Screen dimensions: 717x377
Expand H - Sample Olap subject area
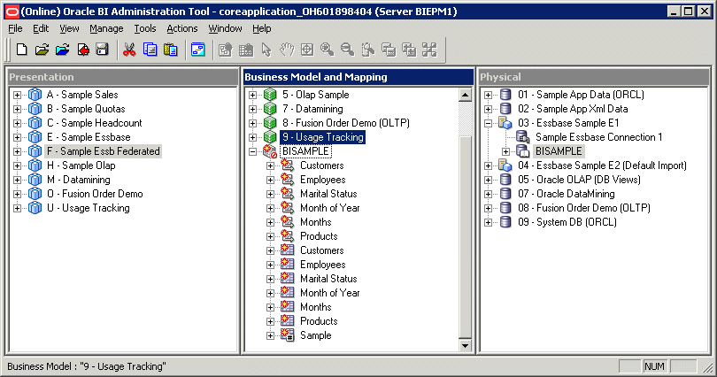click(17, 165)
